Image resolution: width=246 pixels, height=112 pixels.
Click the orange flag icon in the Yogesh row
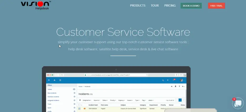point(84,109)
